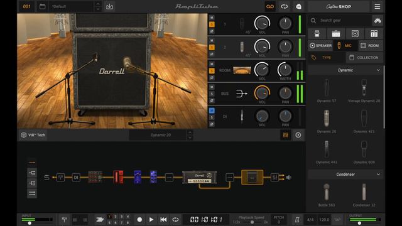
Task: Mute the BUS channel
Action: click(x=212, y=87)
